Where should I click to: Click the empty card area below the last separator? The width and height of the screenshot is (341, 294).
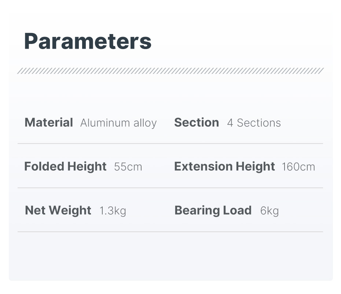click(x=170, y=256)
